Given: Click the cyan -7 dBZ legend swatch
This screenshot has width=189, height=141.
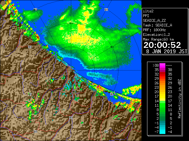Looking at the screenshot, I should coord(162,132).
